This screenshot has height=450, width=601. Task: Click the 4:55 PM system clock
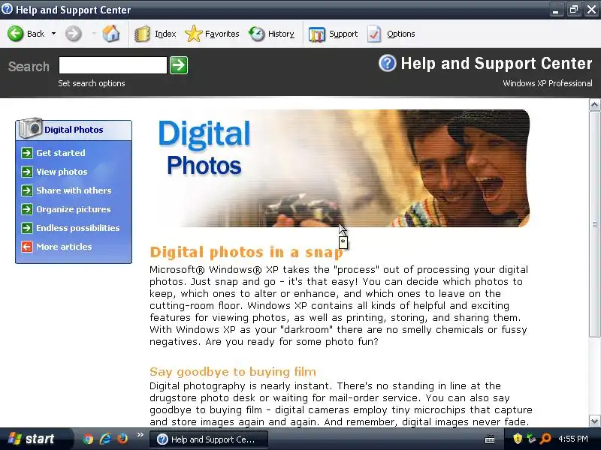573,439
